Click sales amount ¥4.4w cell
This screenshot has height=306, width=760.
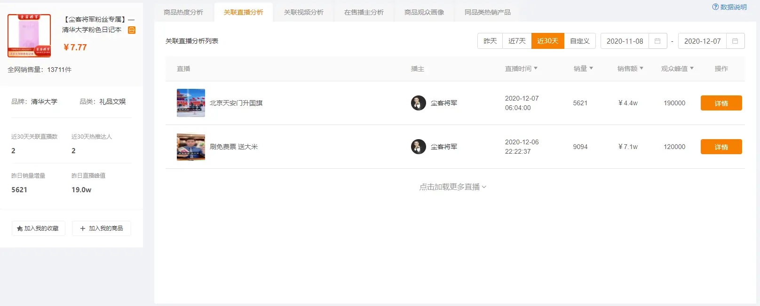[628, 103]
